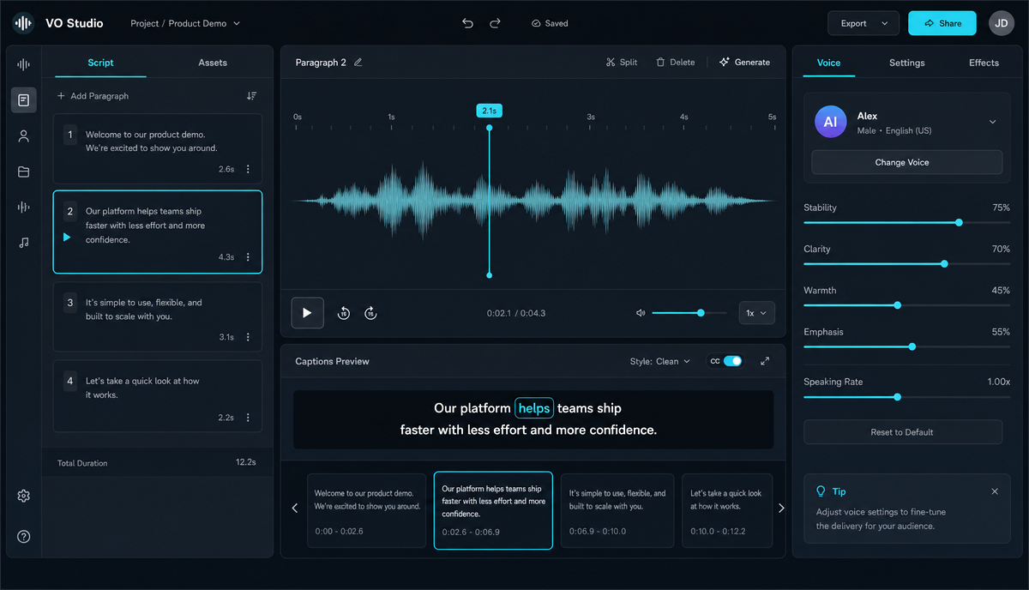
Task: Click the undo arrow icon
Action: tap(467, 23)
